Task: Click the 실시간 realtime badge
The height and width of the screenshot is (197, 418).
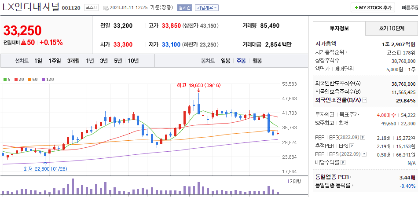Action: coord(184,7)
